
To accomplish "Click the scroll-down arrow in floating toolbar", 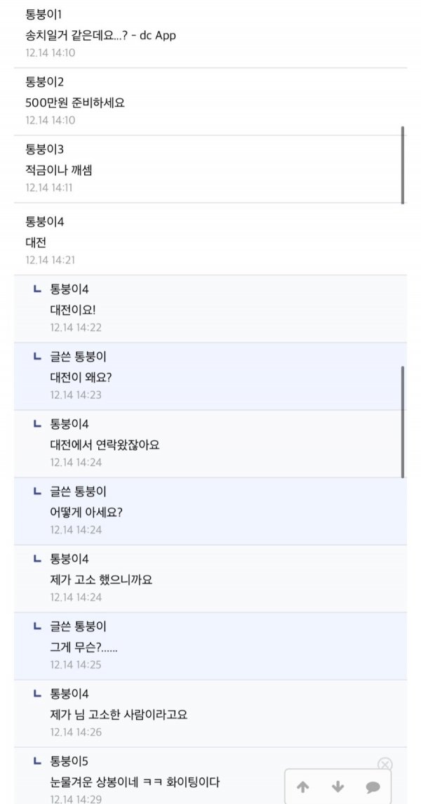I will (x=338, y=787).
